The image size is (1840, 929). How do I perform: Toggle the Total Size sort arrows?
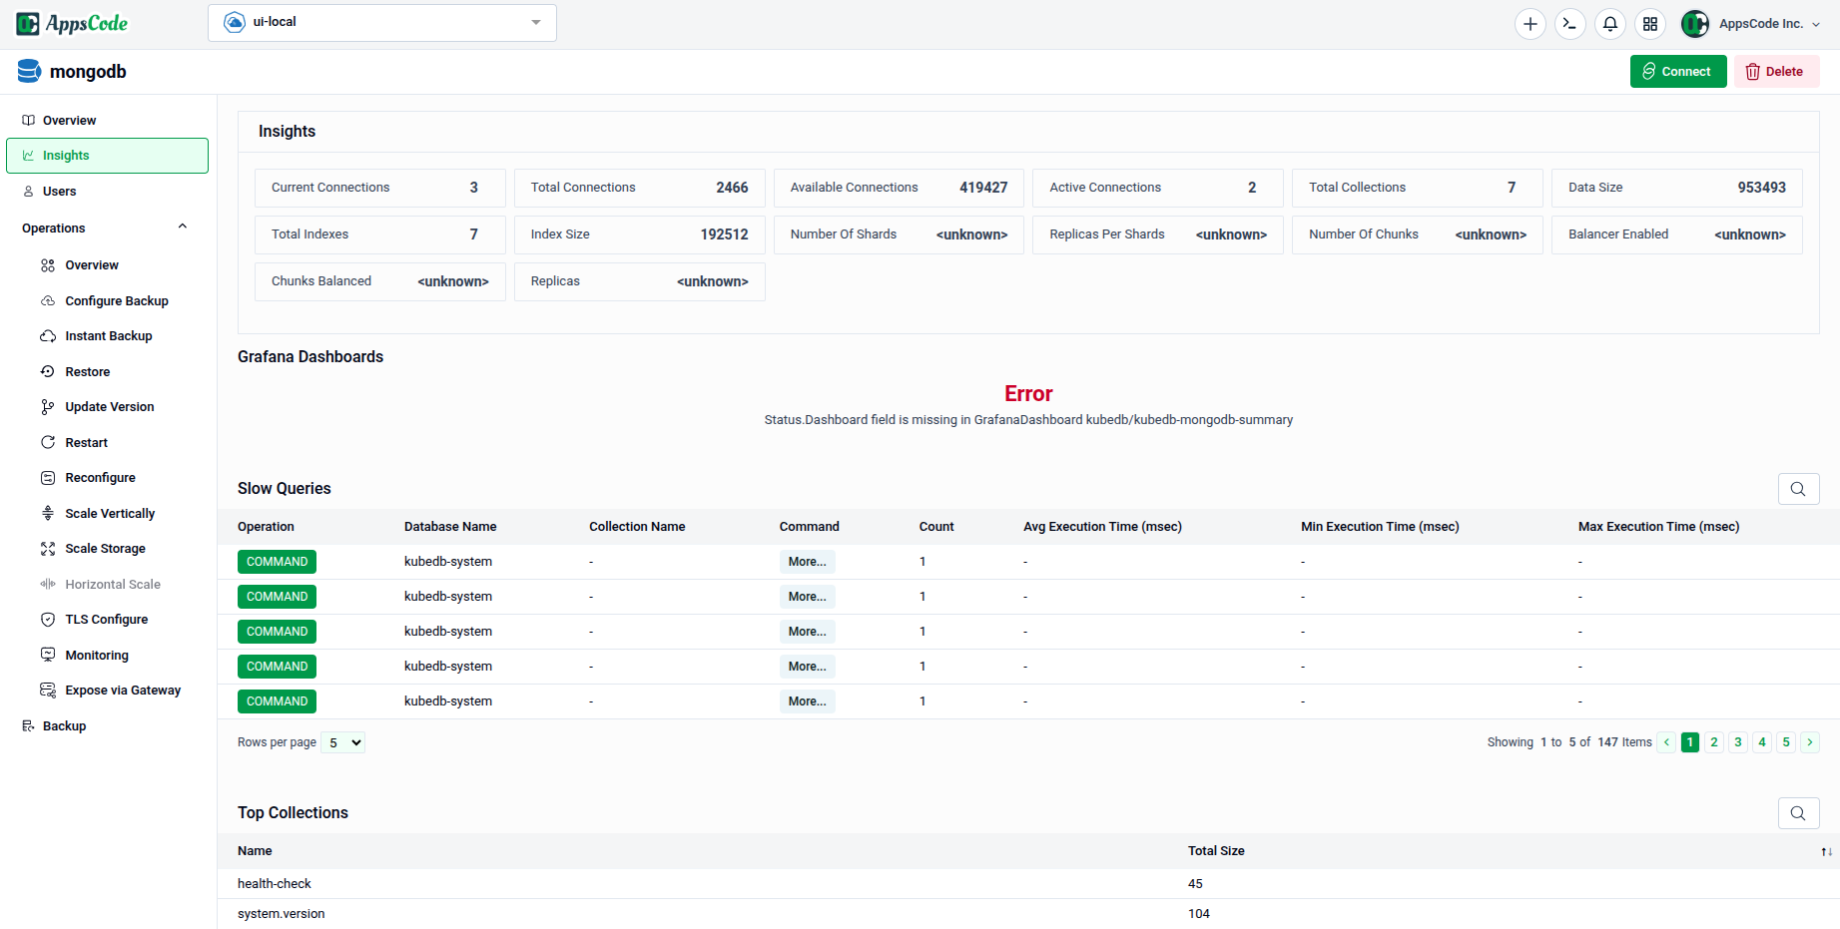coord(1826,851)
